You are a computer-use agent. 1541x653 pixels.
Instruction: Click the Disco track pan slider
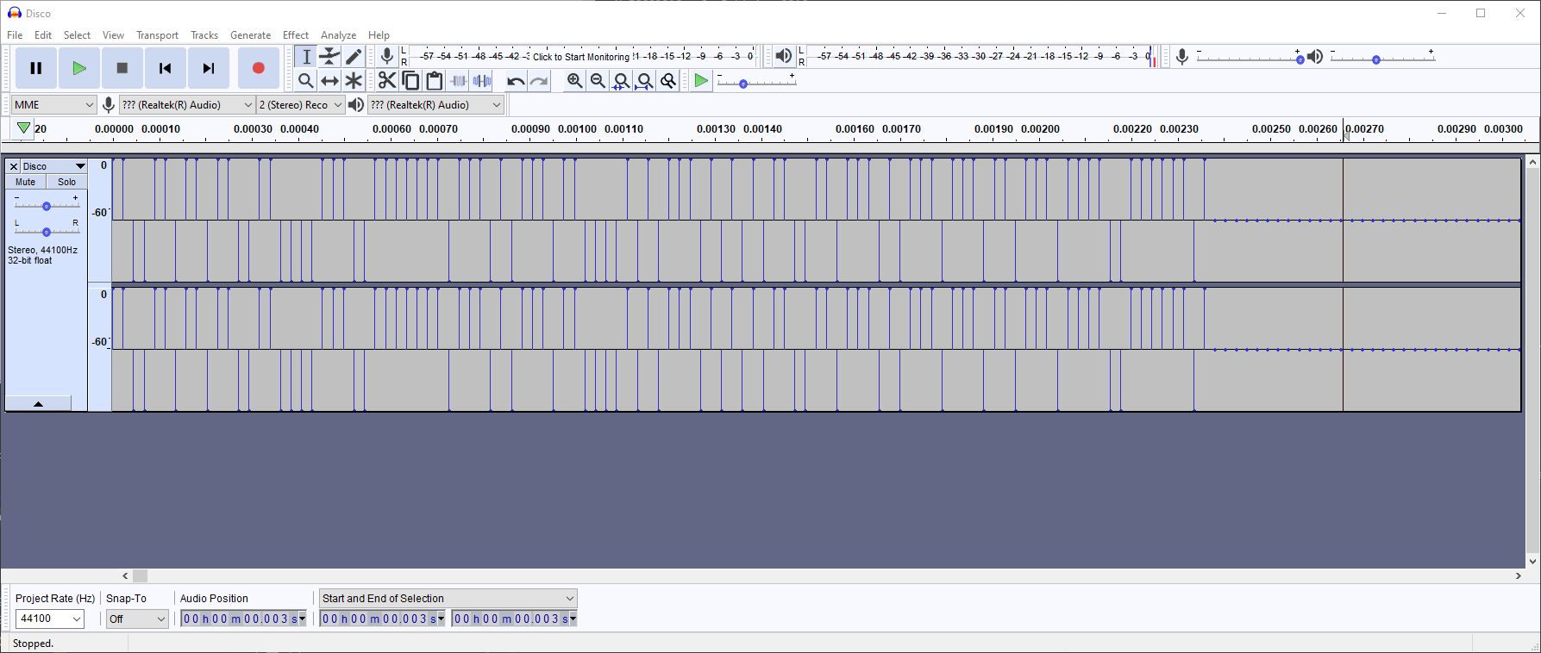click(x=47, y=232)
